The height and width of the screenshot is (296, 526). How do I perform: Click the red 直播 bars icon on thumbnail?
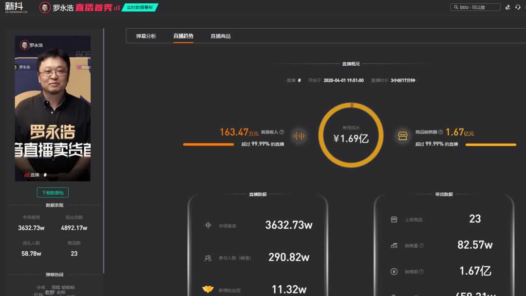click(x=26, y=175)
